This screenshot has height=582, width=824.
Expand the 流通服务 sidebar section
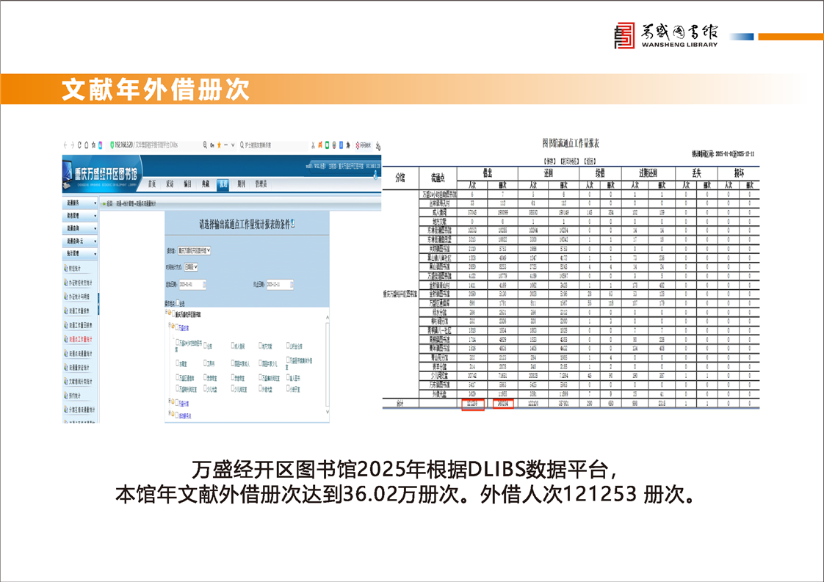click(79, 202)
